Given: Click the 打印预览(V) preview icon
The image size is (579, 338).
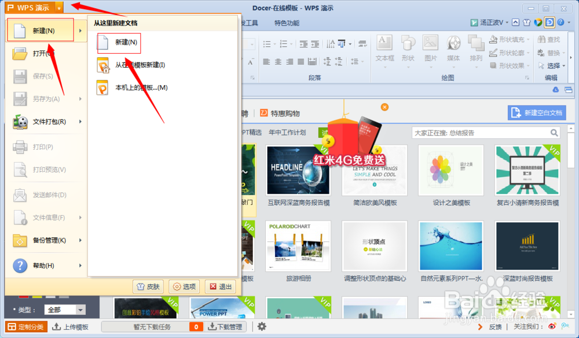Looking at the screenshot, I should (20, 170).
